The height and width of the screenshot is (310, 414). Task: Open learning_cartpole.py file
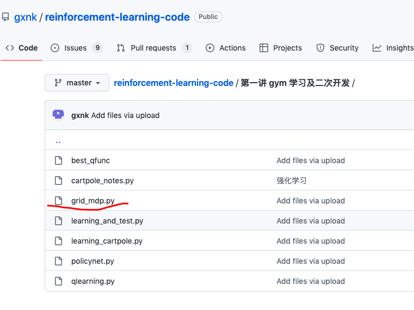(107, 241)
